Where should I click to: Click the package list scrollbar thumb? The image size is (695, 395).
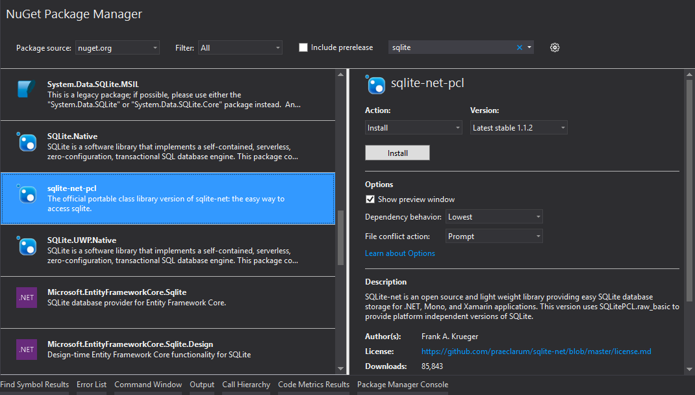click(x=340, y=238)
